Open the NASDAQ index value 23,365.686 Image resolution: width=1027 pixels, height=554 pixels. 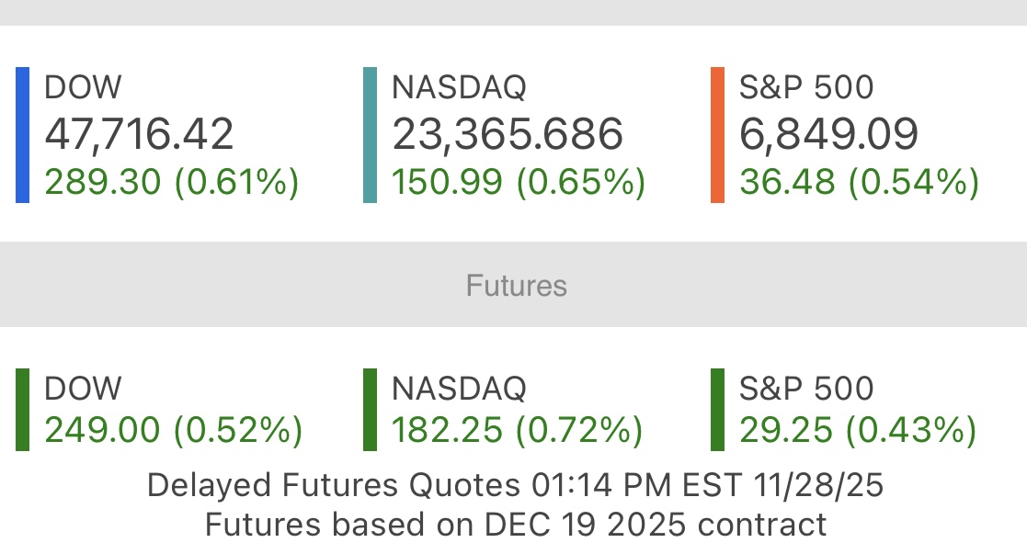point(508,135)
